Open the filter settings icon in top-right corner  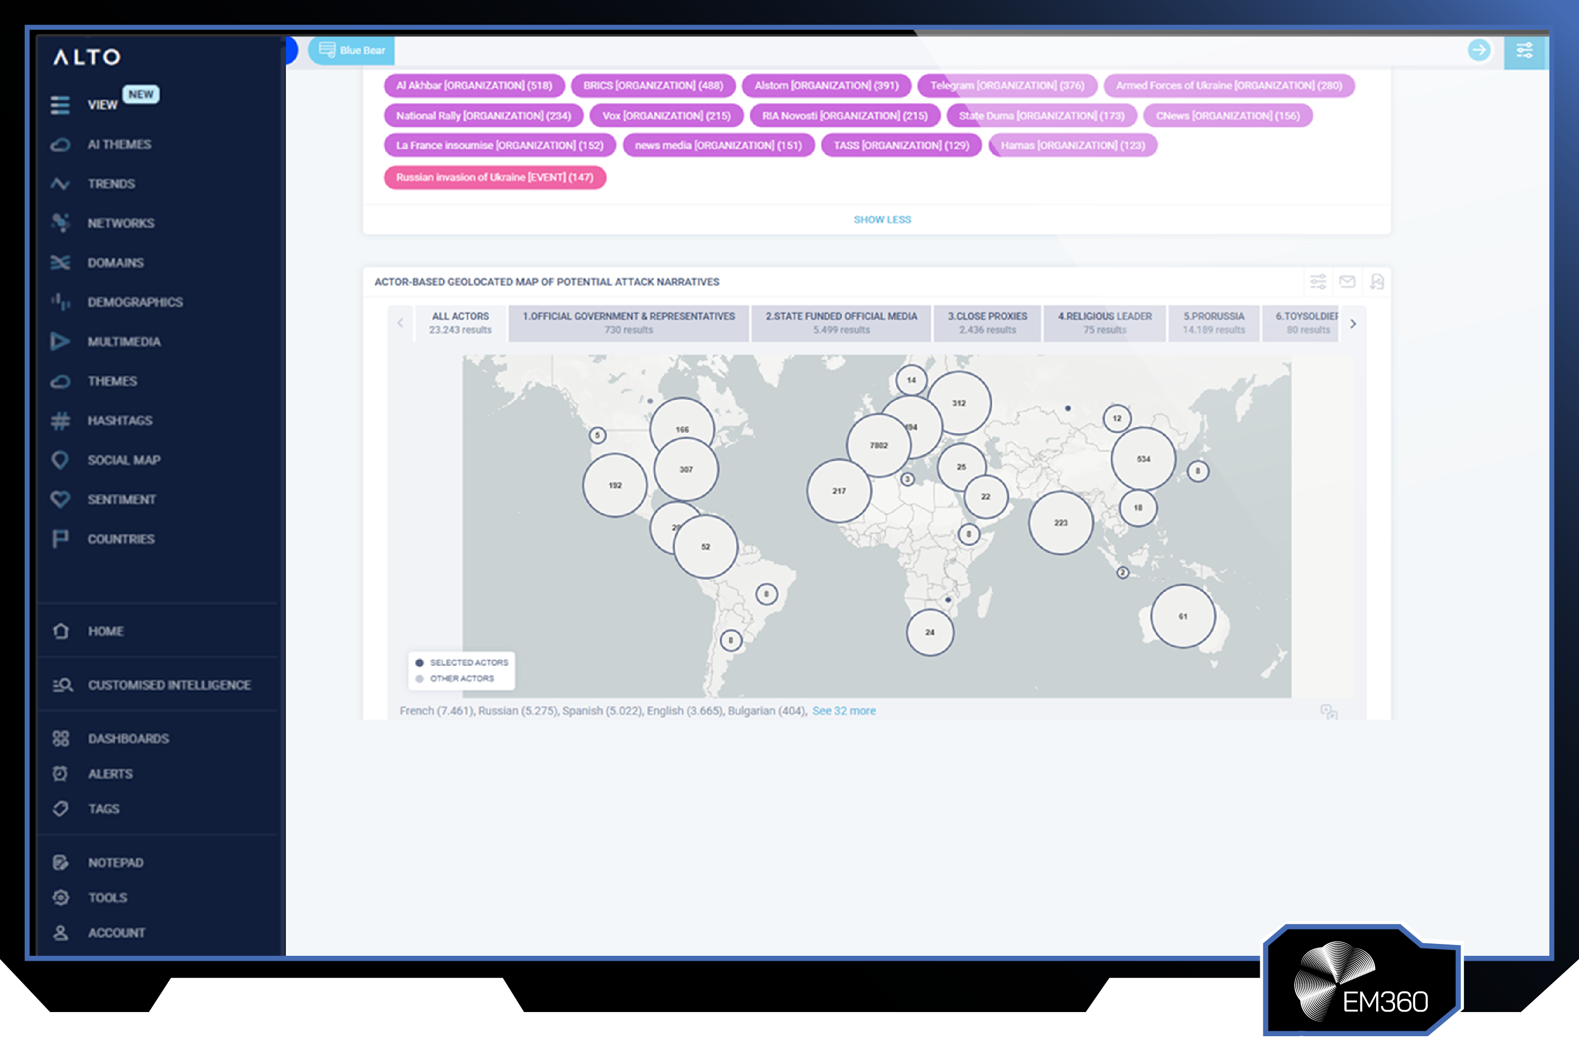tap(1525, 51)
